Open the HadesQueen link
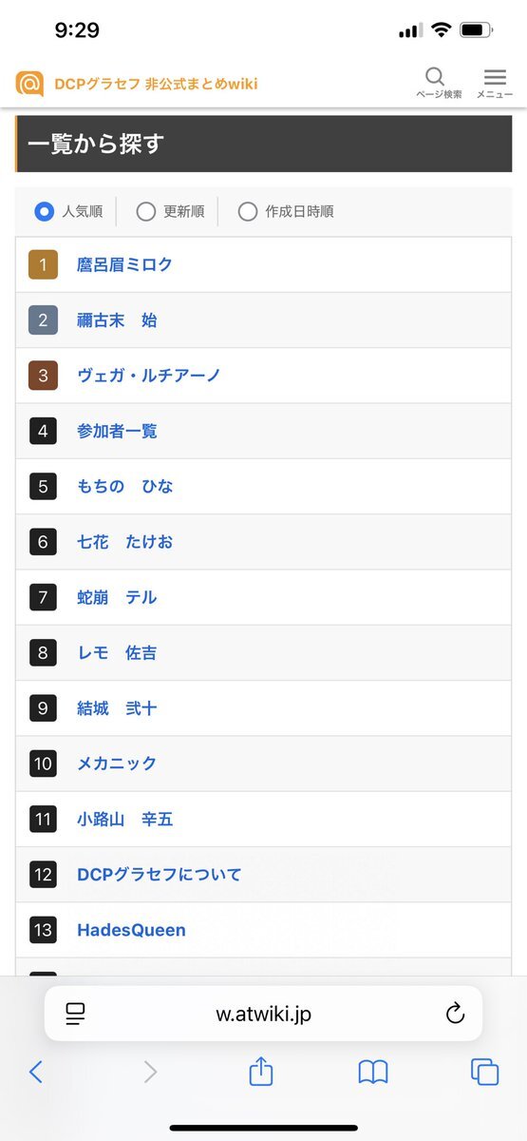This screenshot has height=1141, width=527. pos(131,930)
